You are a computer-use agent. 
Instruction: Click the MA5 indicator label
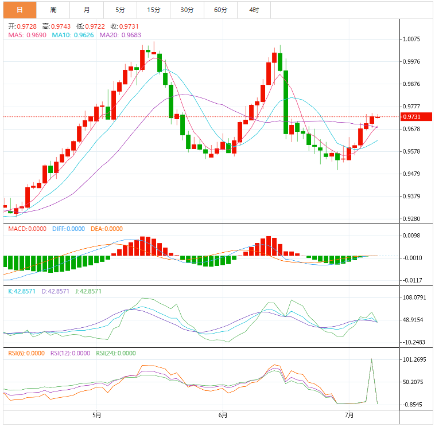(26, 36)
